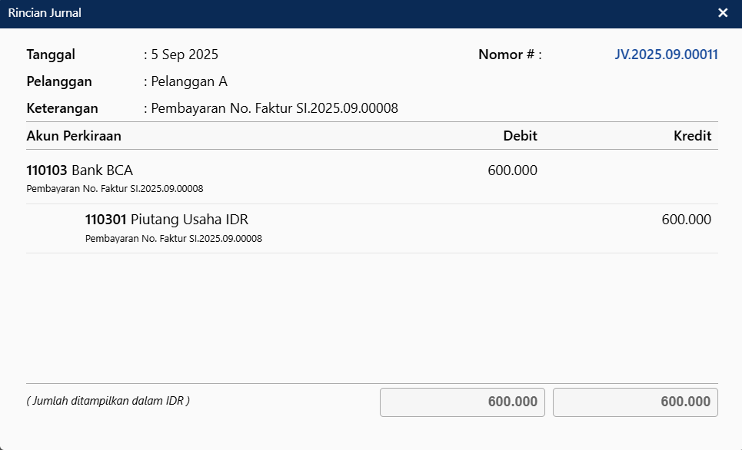Click the 600.000 debit amount for Bank BCA
This screenshot has height=450, width=742.
512,170
